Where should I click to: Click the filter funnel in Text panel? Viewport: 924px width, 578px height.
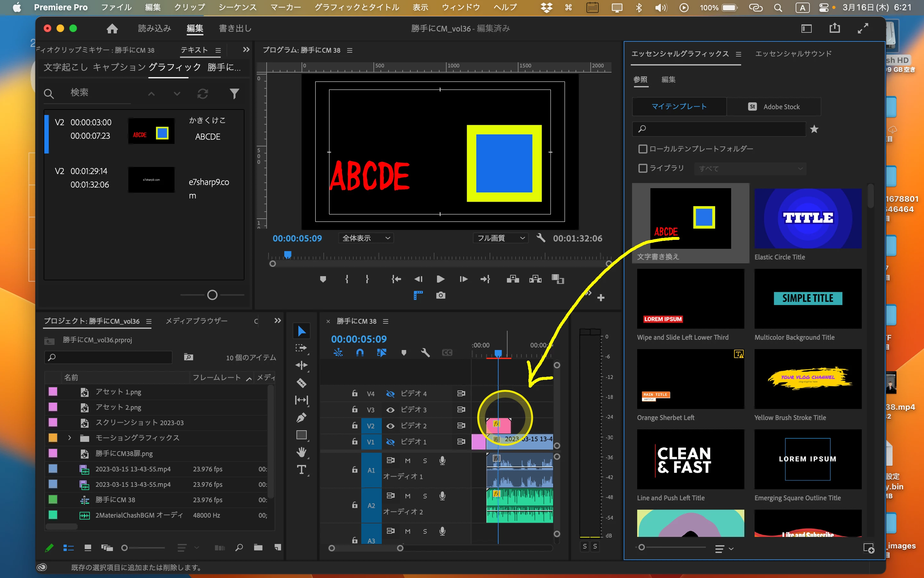point(235,94)
